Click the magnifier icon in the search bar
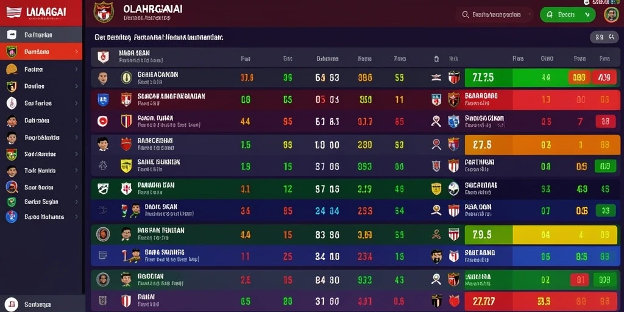624x312 pixels. (465, 15)
